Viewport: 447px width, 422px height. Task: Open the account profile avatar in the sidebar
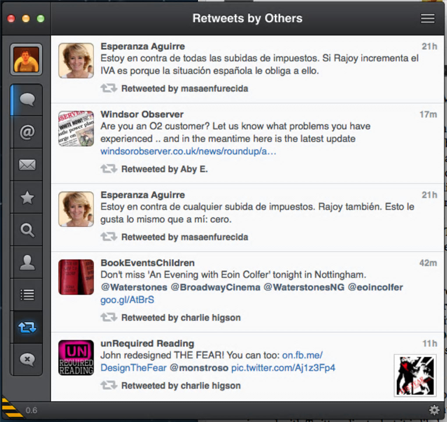pos(26,60)
